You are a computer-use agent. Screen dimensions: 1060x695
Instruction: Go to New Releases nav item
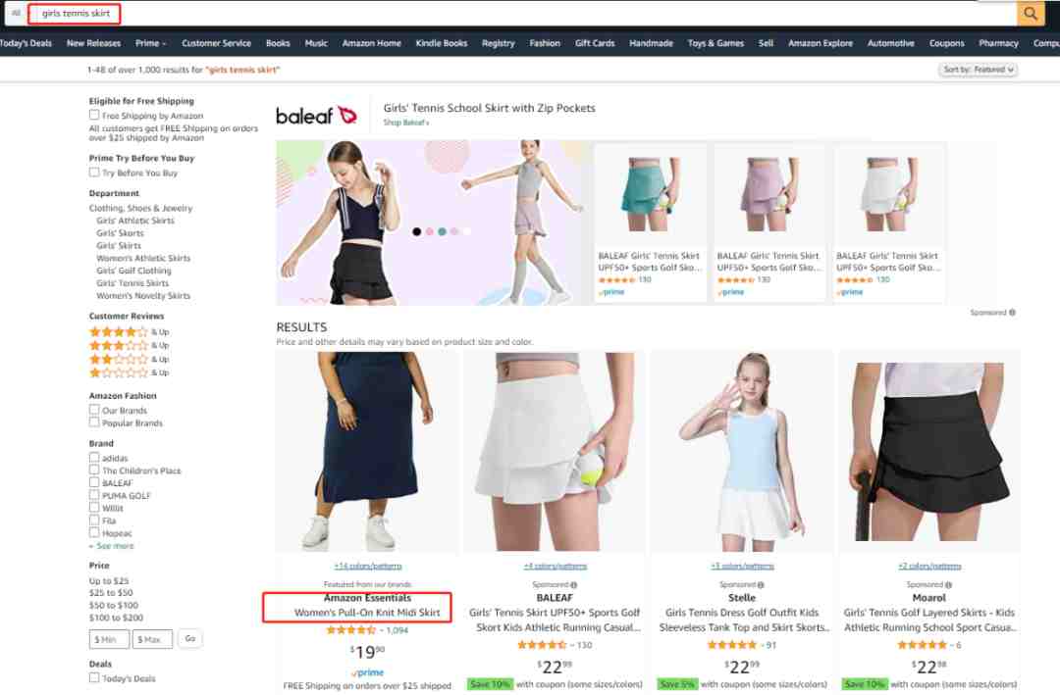[x=93, y=43]
